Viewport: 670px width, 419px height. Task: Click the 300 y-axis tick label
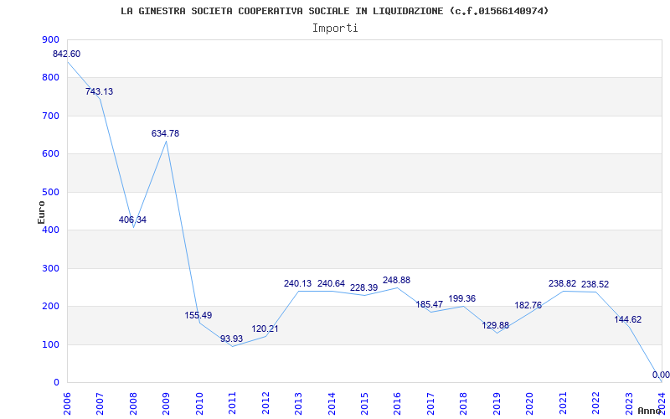(x=50, y=268)
